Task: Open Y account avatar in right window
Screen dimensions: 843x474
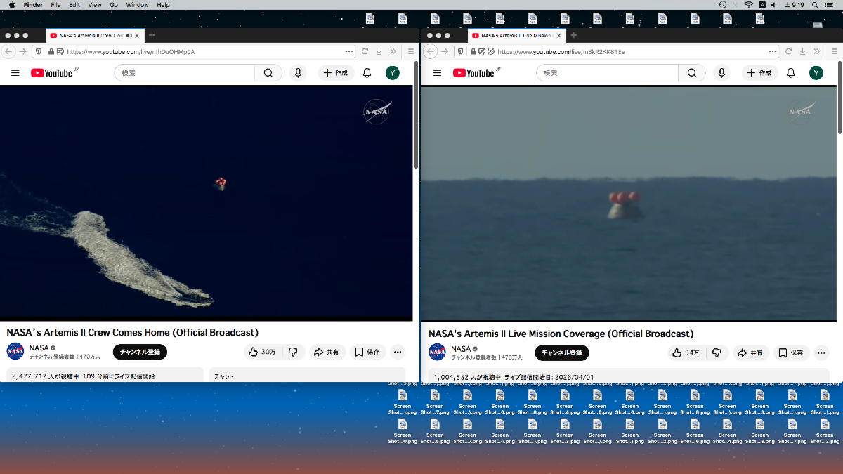Action: (x=816, y=73)
